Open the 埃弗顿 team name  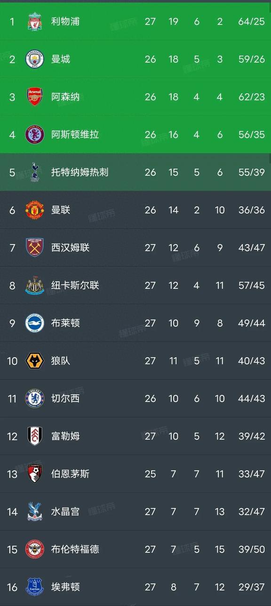point(65,587)
